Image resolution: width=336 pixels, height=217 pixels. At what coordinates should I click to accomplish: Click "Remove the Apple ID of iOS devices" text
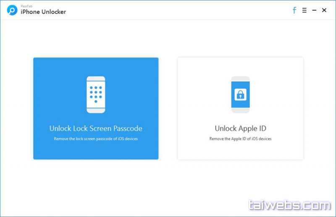240,139
